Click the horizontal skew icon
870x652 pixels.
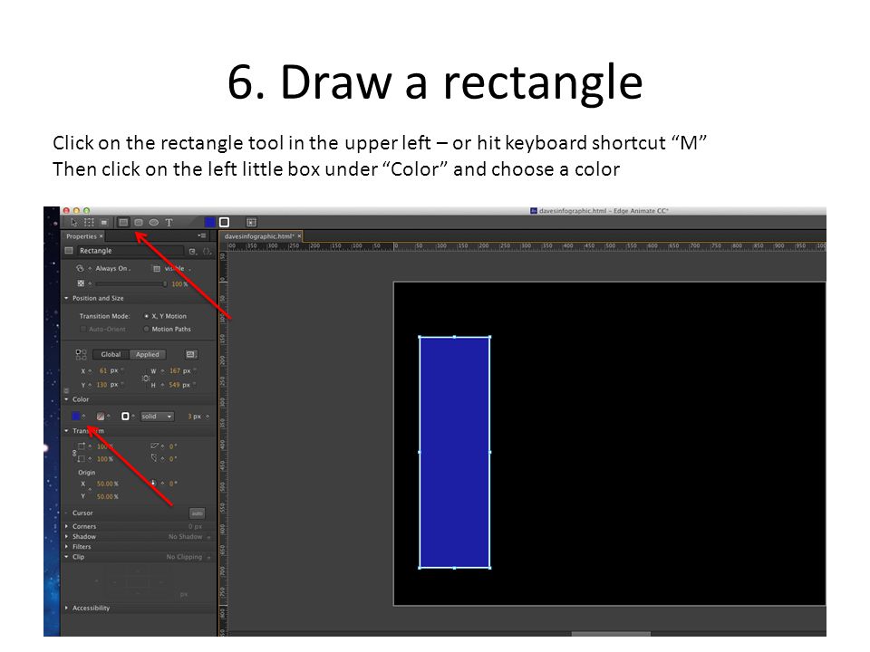pyautogui.click(x=154, y=446)
